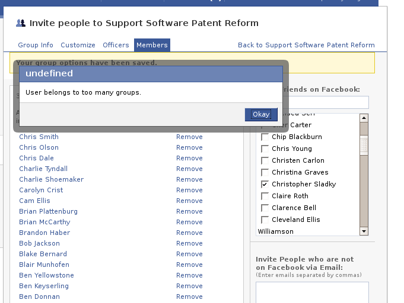This screenshot has height=303, width=404.
Task: Open Charlie Shoemaker's profile link
Action: (x=51, y=179)
